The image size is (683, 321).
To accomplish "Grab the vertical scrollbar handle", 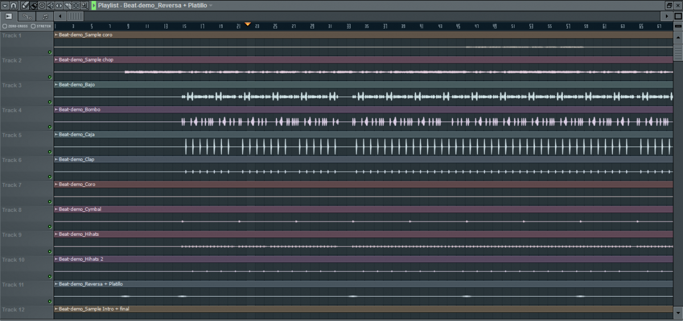I will pyautogui.click(x=678, y=52).
